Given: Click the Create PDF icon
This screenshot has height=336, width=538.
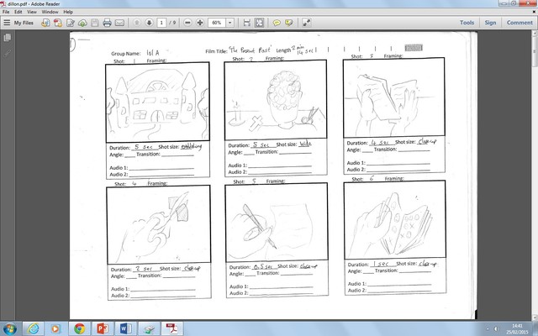Looking at the screenshot, I should [x=58, y=23].
